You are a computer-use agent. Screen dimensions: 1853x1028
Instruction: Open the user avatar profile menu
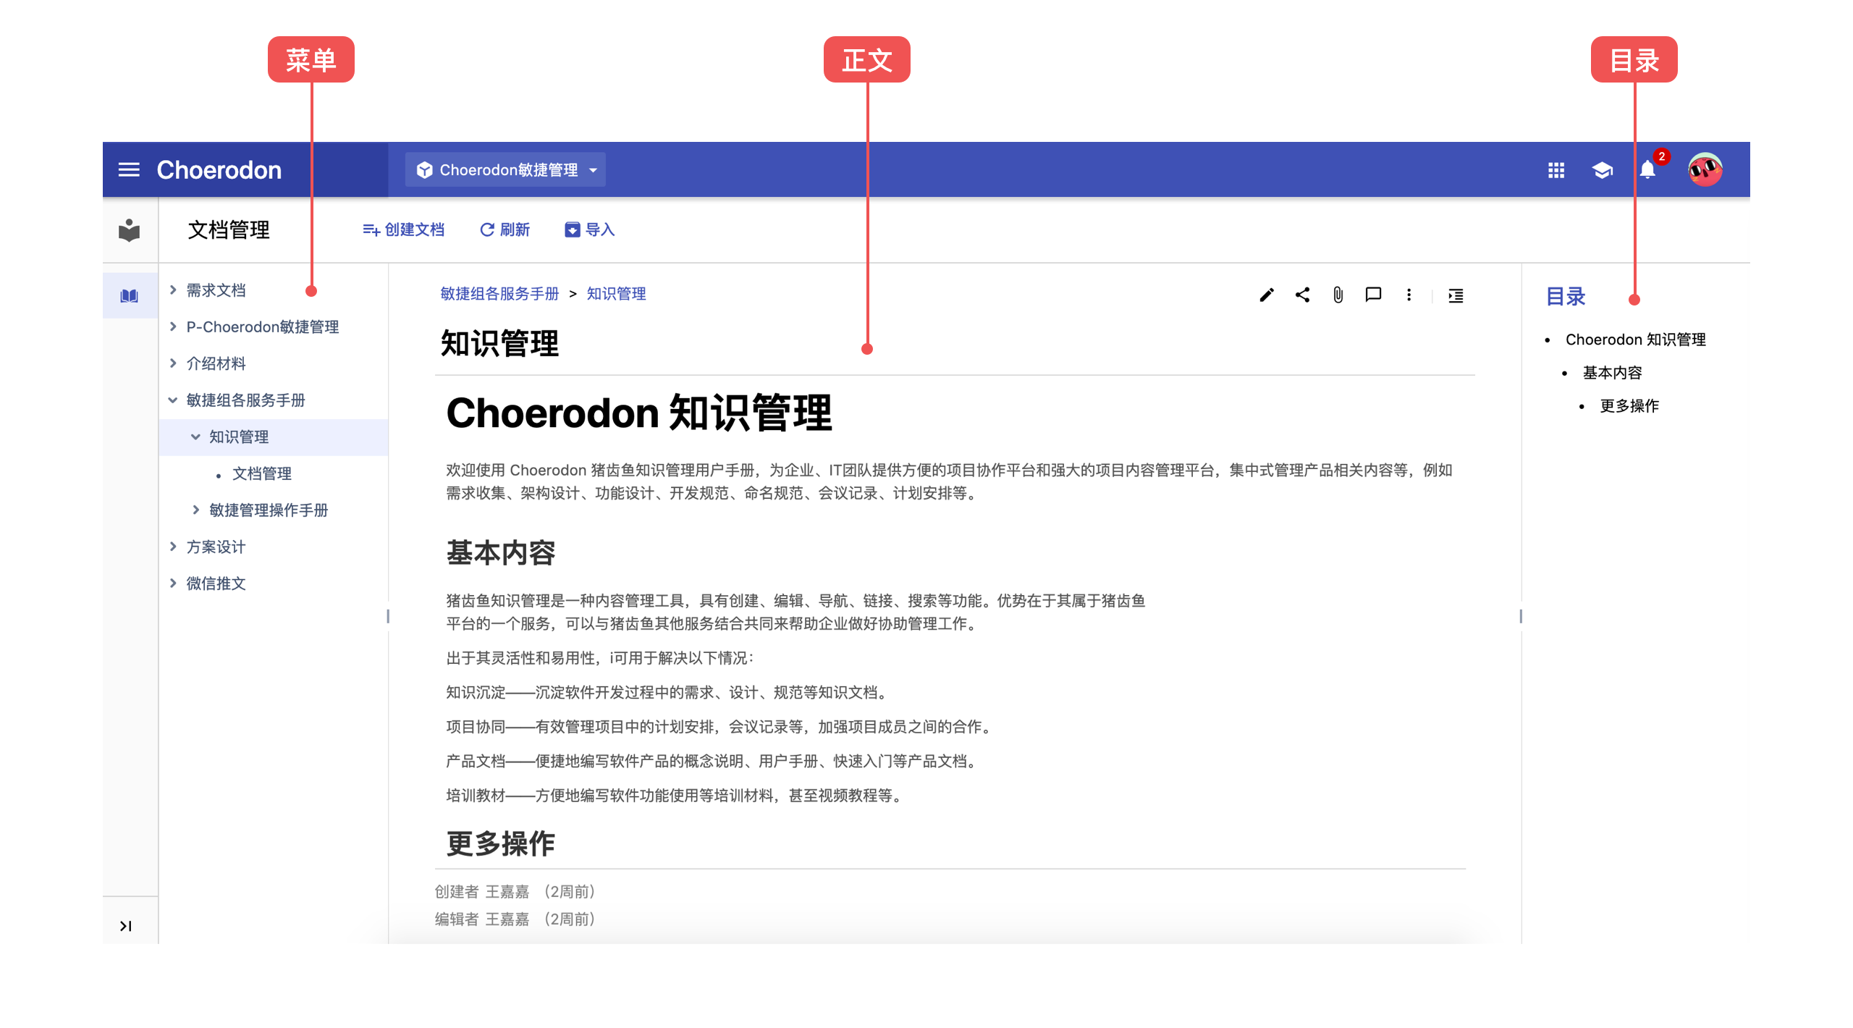[x=1705, y=170]
